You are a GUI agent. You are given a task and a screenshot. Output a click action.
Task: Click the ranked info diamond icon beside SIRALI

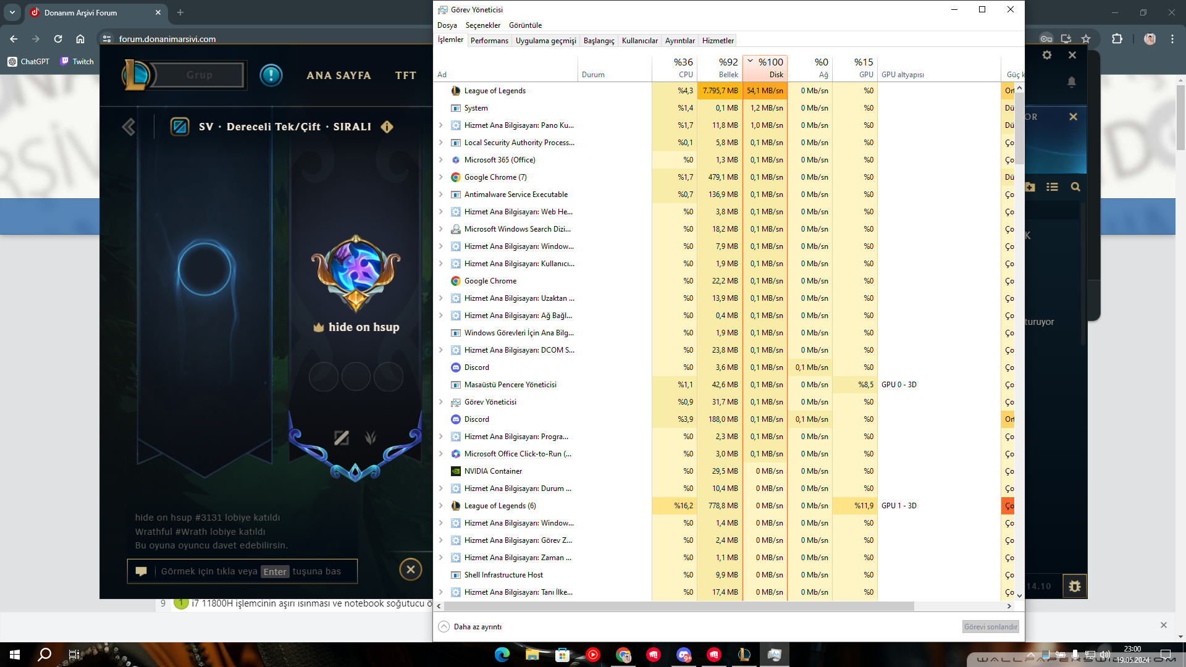point(387,127)
